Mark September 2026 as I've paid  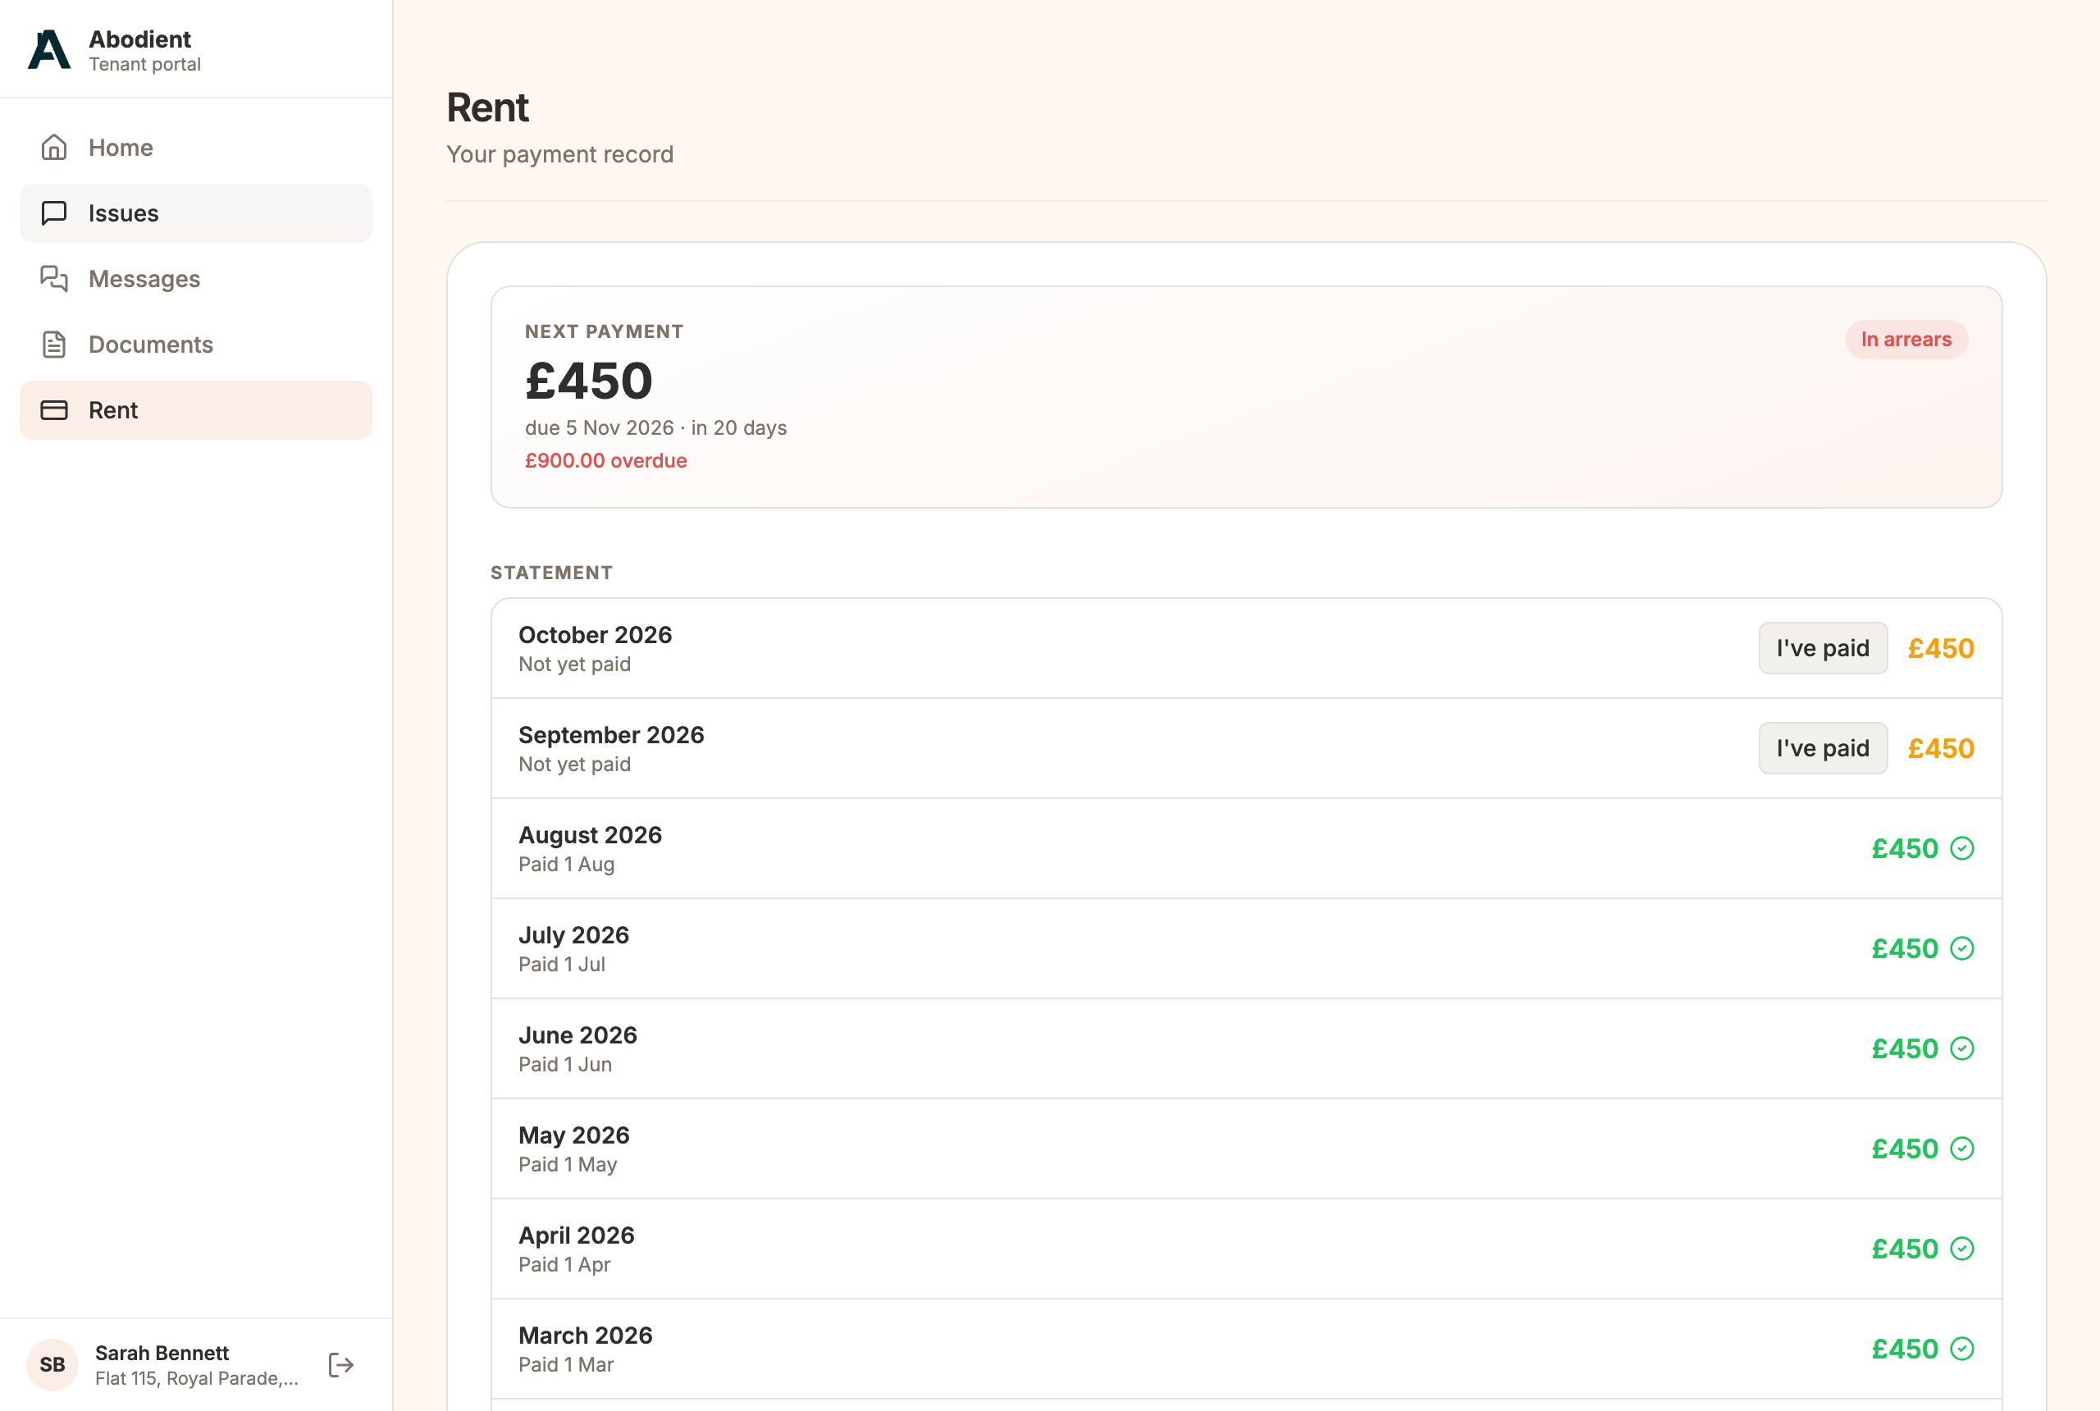pyautogui.click(x=1822, y=747)
